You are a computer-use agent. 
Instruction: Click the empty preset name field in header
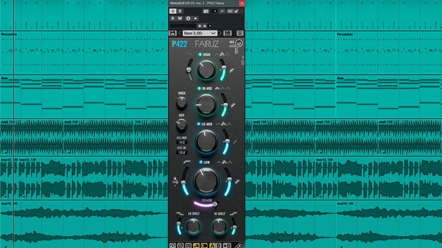tap(183, 25)
